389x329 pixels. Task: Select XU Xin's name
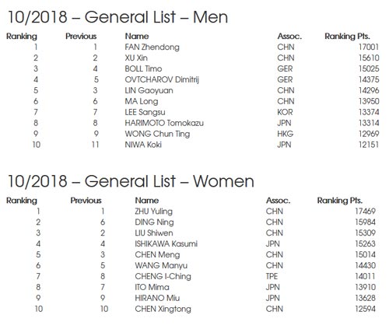click(136, 58)
